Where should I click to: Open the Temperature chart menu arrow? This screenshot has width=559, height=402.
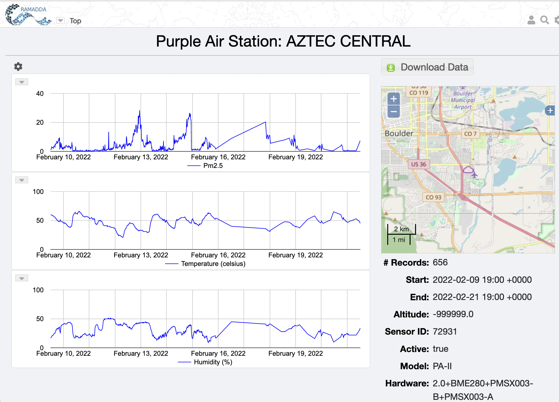(x=22, y=180)
